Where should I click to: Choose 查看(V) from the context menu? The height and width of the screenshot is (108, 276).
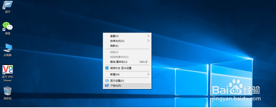pyautogui.click(x=127, y=36)
